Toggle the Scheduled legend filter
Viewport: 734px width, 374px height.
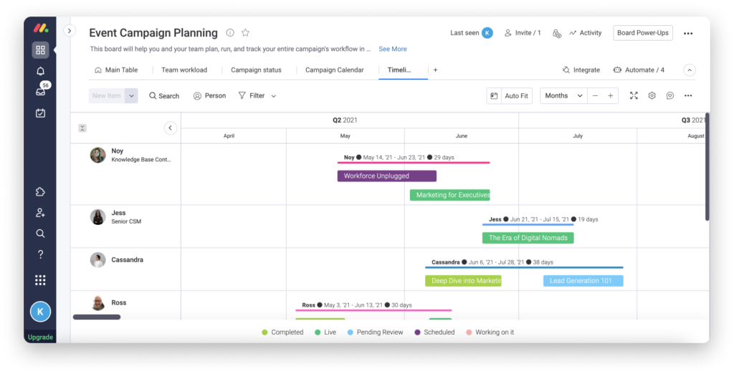pos(434,332)
